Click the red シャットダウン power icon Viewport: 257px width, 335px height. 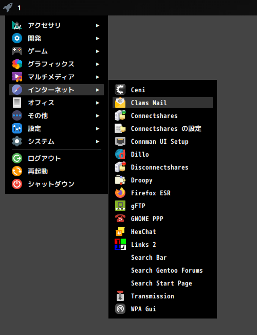coord(17,184)
